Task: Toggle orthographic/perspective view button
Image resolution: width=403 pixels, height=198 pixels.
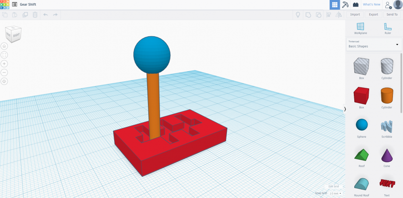Action: [4, 81]
